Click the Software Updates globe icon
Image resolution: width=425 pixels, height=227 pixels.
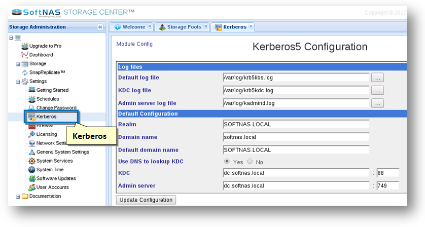click(32, 178)
